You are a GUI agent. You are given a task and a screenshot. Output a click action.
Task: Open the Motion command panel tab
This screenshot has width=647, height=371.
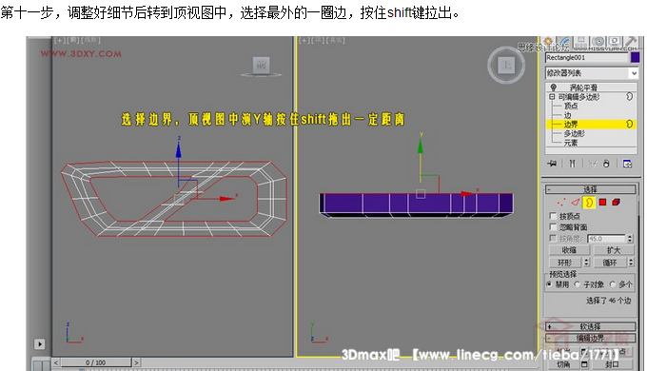tap(598, 42)
